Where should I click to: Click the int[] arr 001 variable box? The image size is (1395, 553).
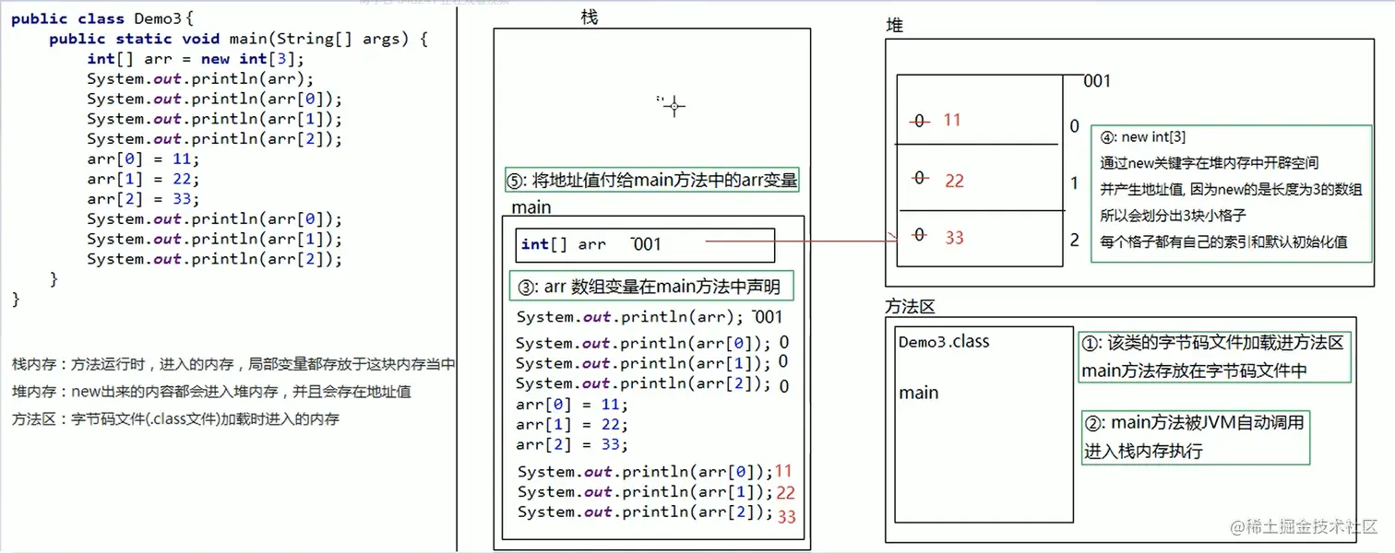pyautogui.click(x=644, y=244)
